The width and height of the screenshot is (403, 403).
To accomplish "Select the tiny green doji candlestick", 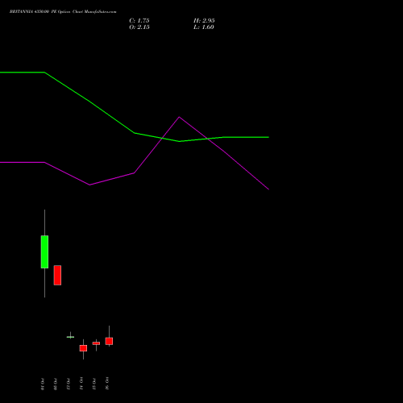I will tap(70, 337).
